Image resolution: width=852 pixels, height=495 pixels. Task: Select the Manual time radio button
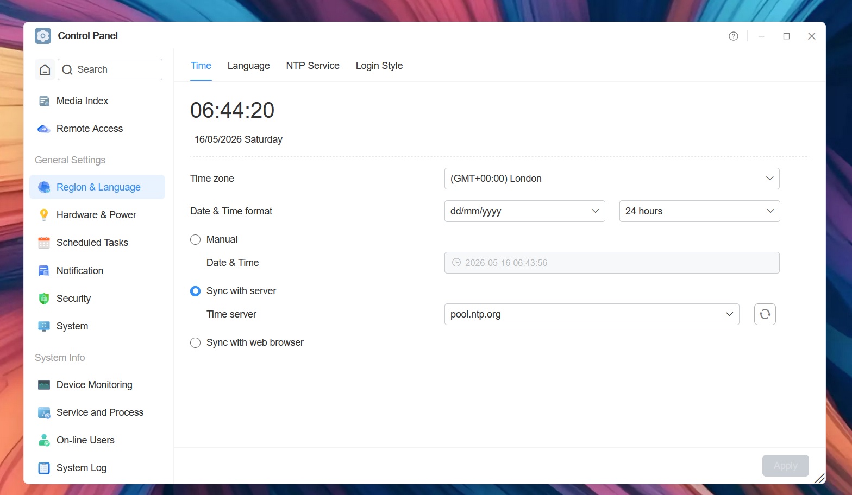click(195, 239)
